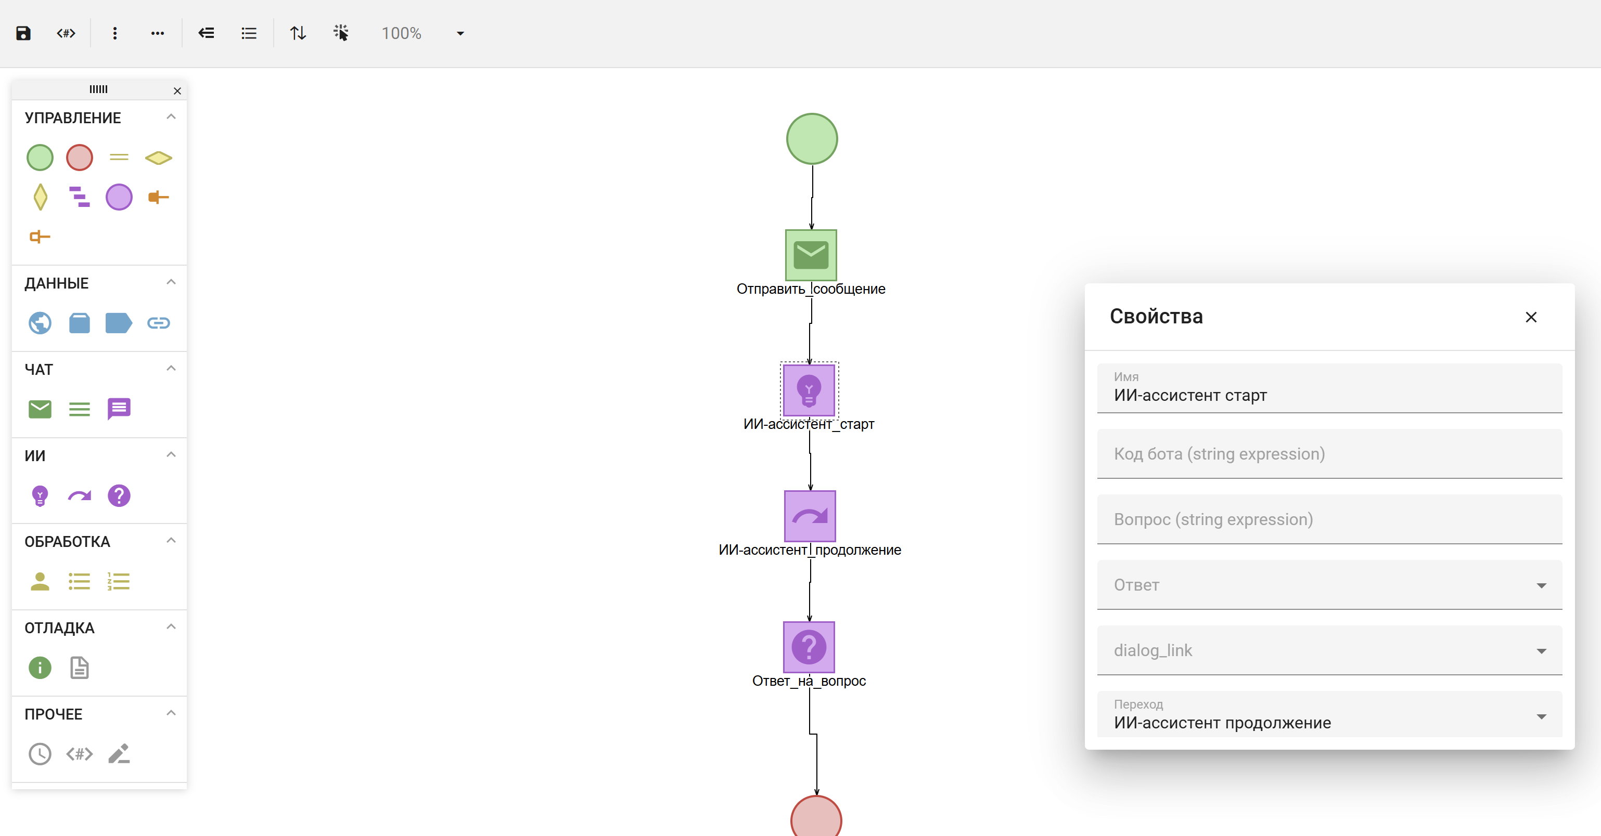Select the red end-state circle in the palette
The height and width of the screenshot is (836, 1601).
coord(80,158)
